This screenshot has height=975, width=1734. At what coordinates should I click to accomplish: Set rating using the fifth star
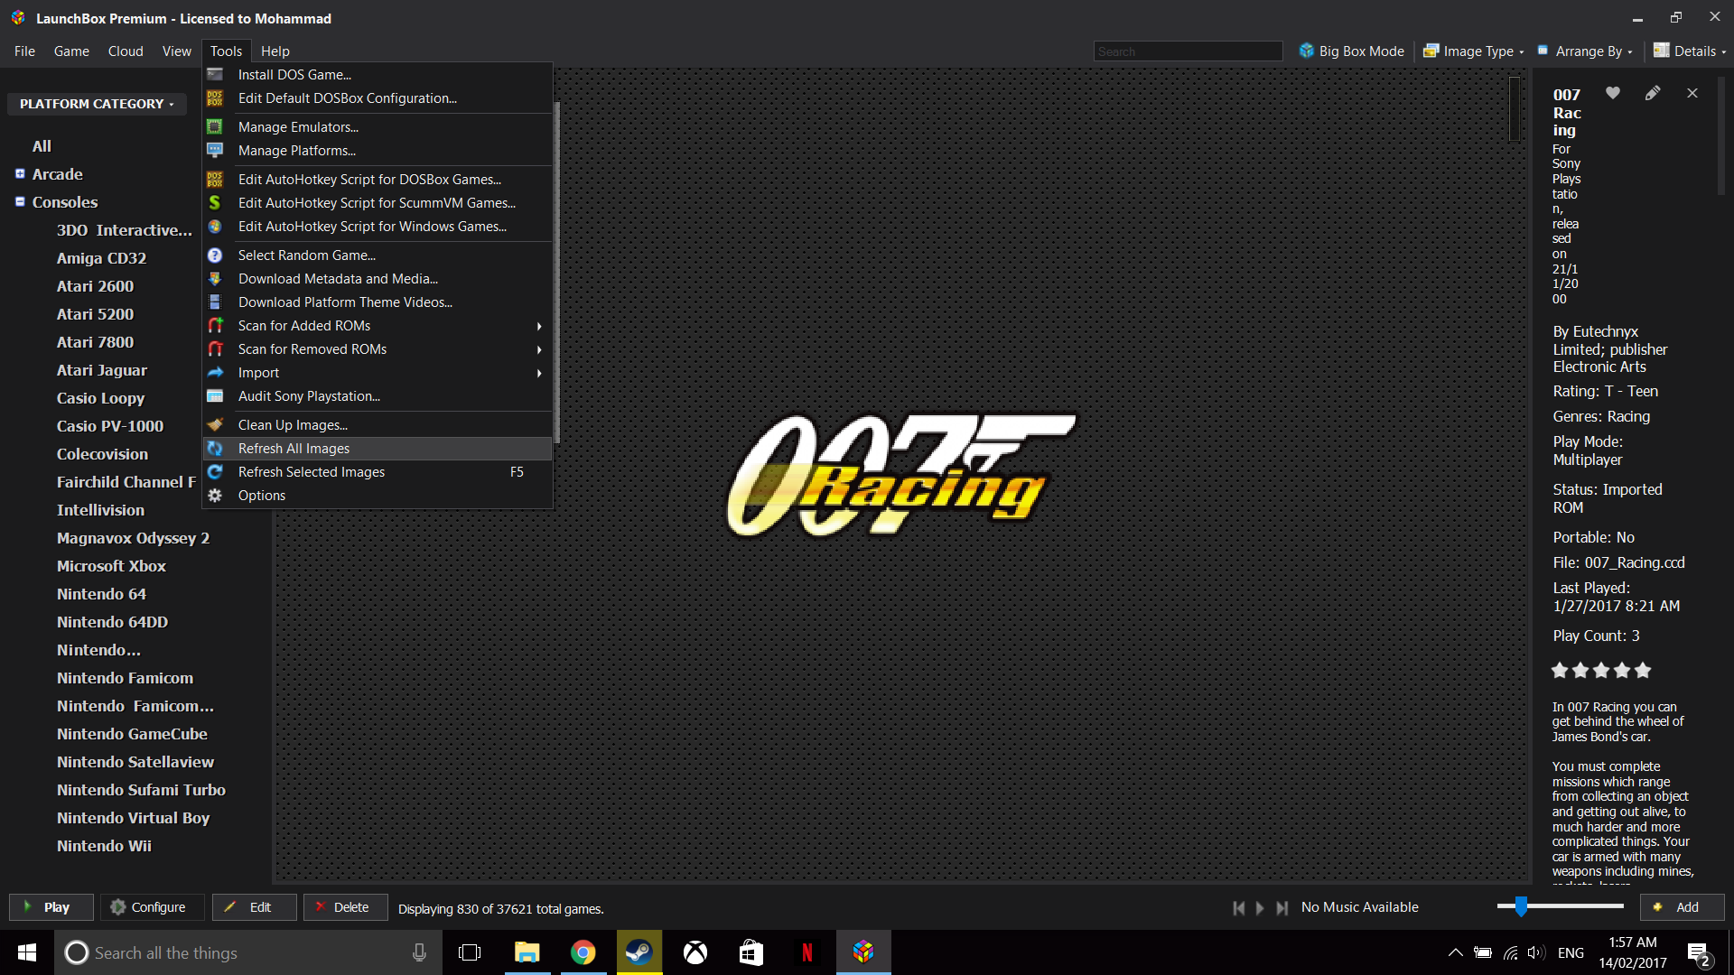(1643, 671)
